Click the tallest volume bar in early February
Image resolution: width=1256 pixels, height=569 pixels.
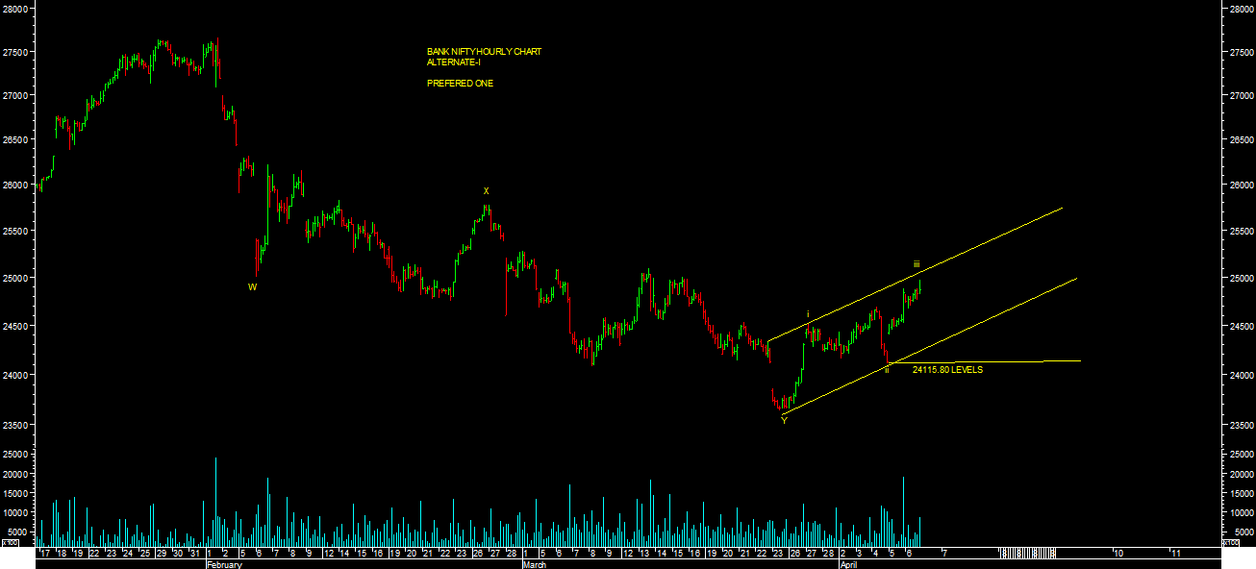pyautogui.click(x=215, y=500)
